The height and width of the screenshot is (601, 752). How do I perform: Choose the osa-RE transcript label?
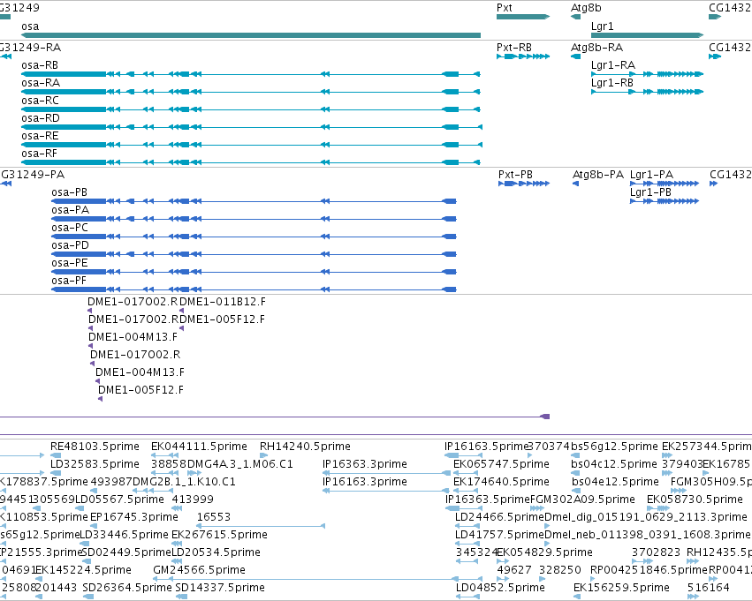40,136
